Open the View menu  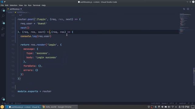(x=21, y=5)
